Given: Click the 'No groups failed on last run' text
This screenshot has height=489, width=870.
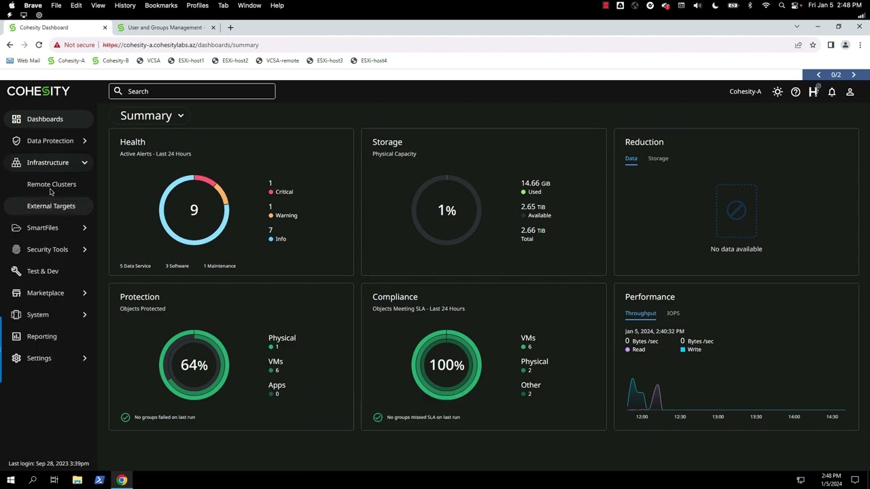Looking at the screenshot, I should pyautogui.click(x=164, y=417).
